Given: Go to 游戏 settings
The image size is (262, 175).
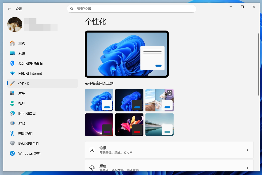Looking at the screenshot, I should tap(42, 123).
